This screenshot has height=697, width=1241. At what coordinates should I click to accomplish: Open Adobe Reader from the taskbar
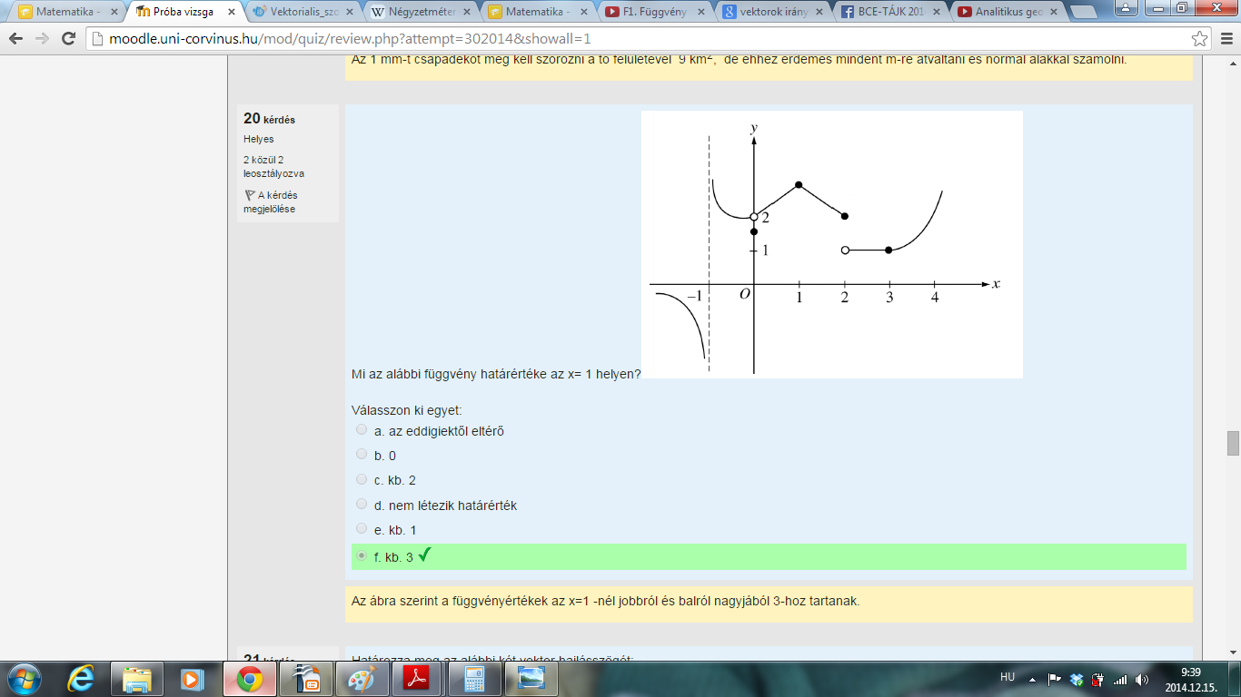(x=414, y=678)
